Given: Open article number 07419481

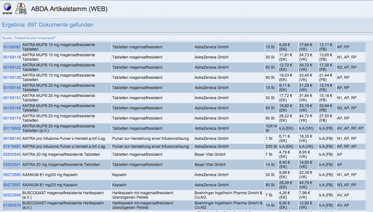Looking at the screenshot, I should [x=12, y=147].
